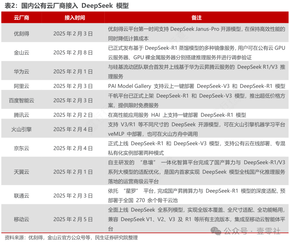Click the remark mentioning "星罗" 平台

click(x=197, y=196)
